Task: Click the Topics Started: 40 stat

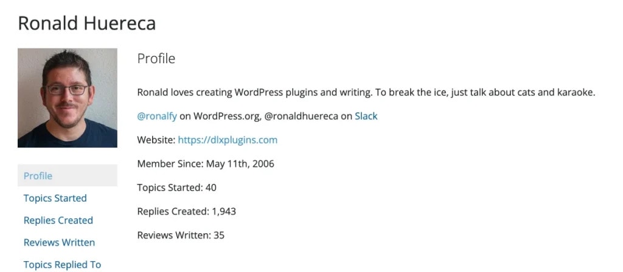Action: pyautogui.click(x=177, y=187)
